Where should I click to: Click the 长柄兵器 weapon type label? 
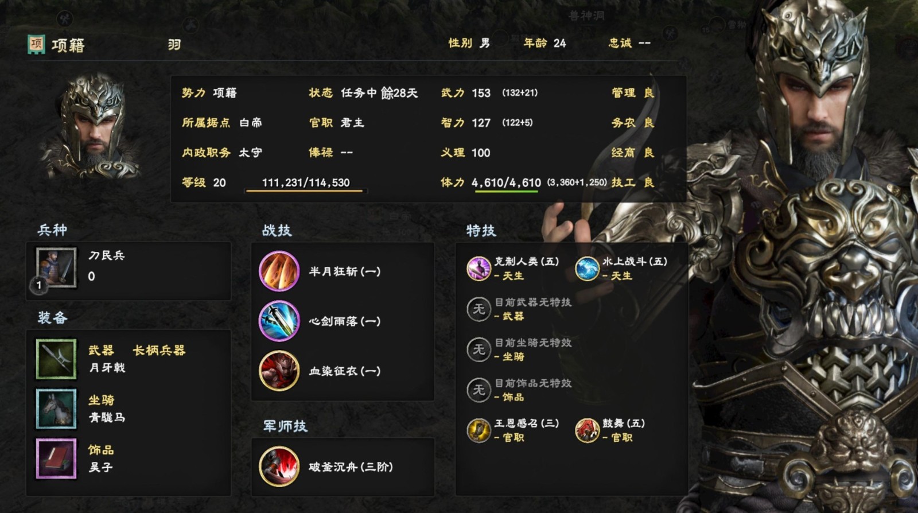click(x=159, y=350)
